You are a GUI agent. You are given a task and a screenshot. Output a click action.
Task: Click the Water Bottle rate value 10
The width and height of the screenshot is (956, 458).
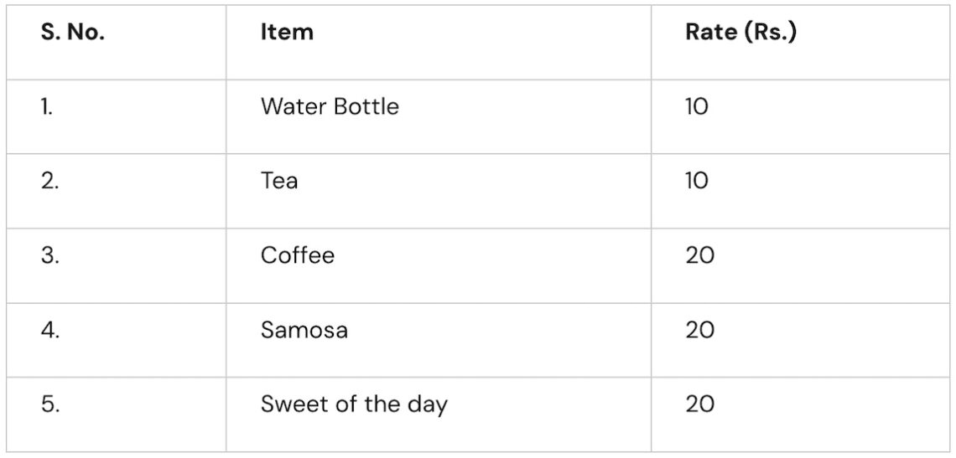tap(697, 107)
